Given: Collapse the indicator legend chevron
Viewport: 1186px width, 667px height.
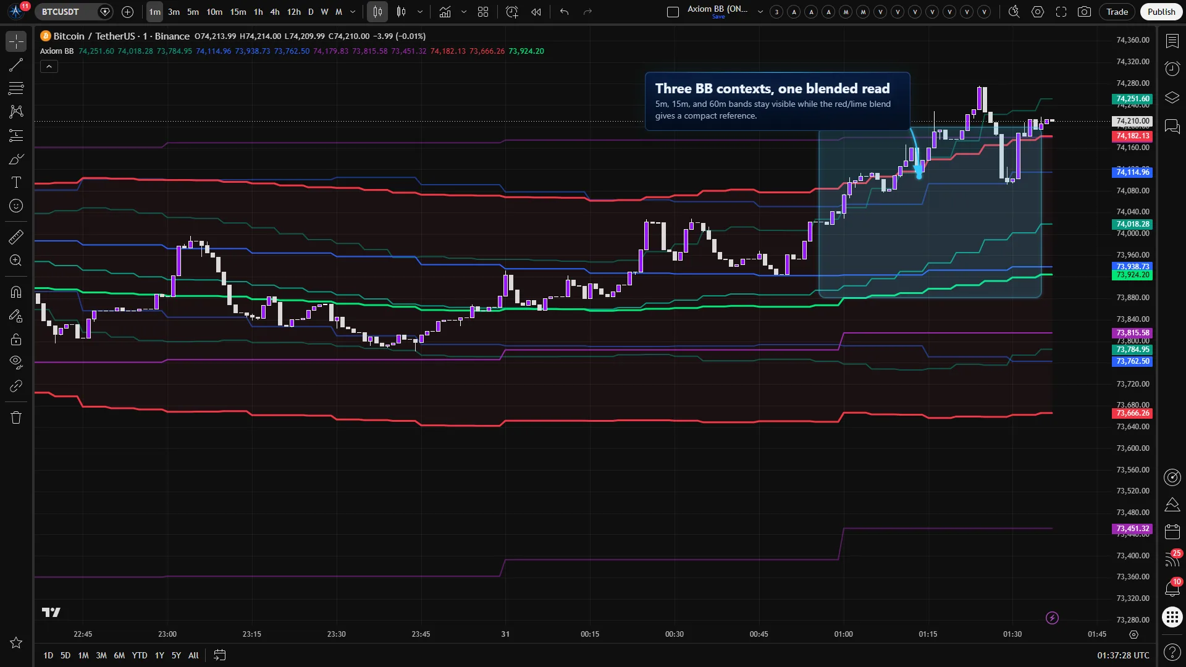Looking at the screenshot, I should pyautogui.click(x=49, y=67).
